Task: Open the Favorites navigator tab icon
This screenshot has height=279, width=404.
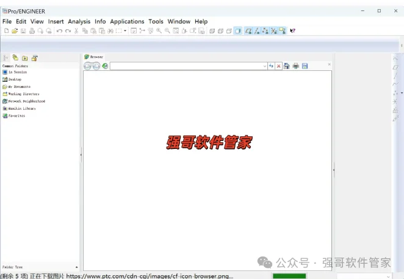Action: (x=25, y=58)
